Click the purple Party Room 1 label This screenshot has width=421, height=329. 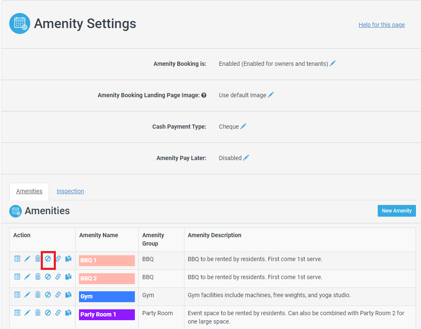pos(107,314)
